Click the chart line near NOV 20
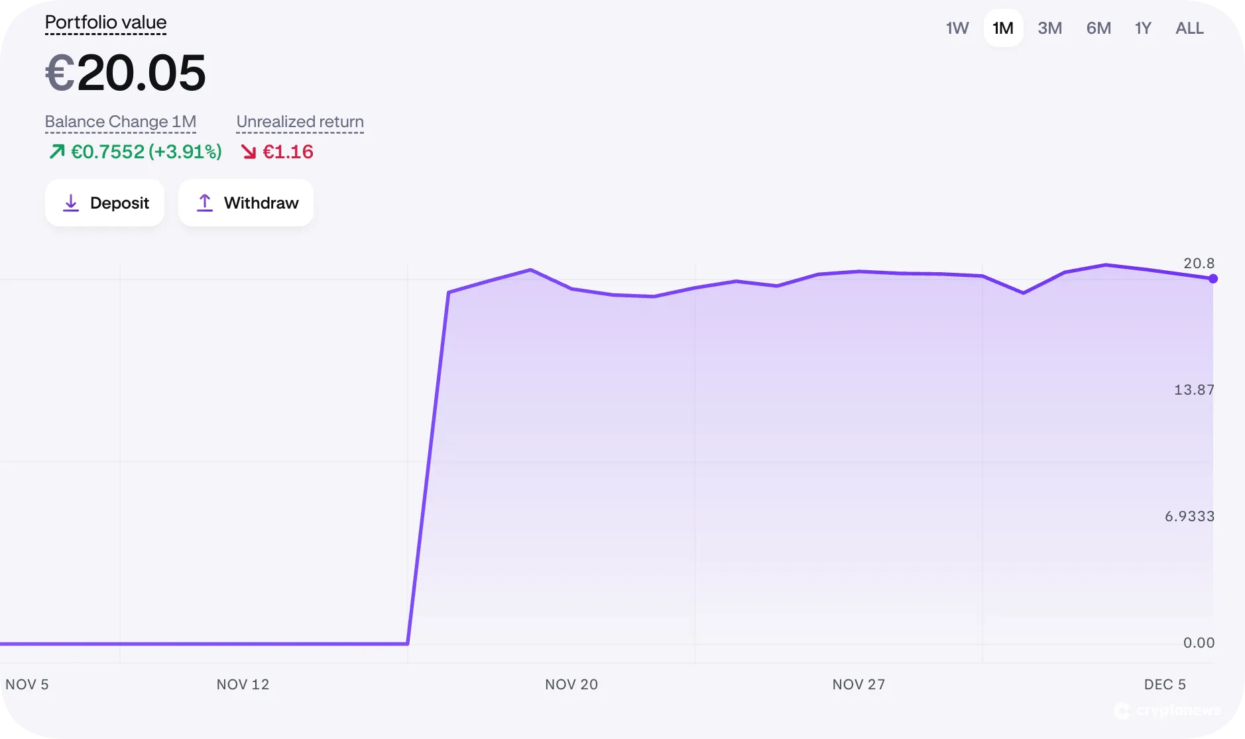Image resolution: width=1245 pixels, height=739 pixels. [571, 290]
